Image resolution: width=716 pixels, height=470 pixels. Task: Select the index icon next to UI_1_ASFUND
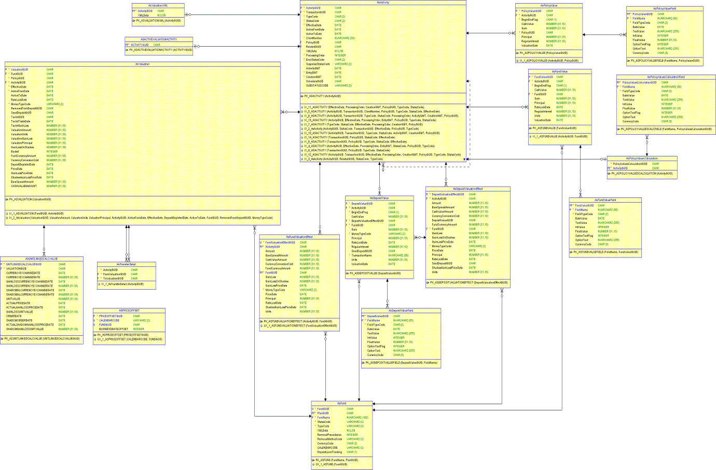click(x=313, y=464)
